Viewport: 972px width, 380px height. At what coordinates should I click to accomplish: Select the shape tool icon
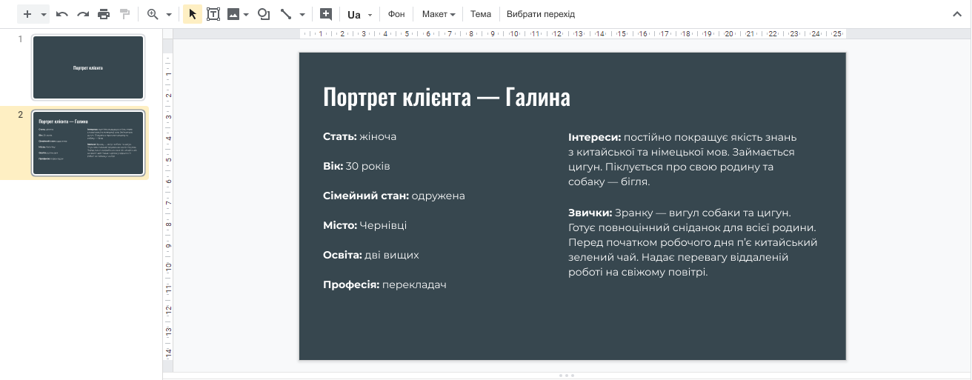click(x=264, y=14)
